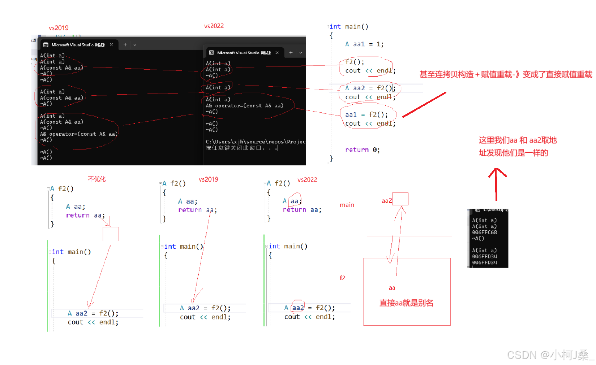Screen dimensions: 596x365
Task: Click the console icon on vs2019 terminal tab
Action: coord(46,45)
